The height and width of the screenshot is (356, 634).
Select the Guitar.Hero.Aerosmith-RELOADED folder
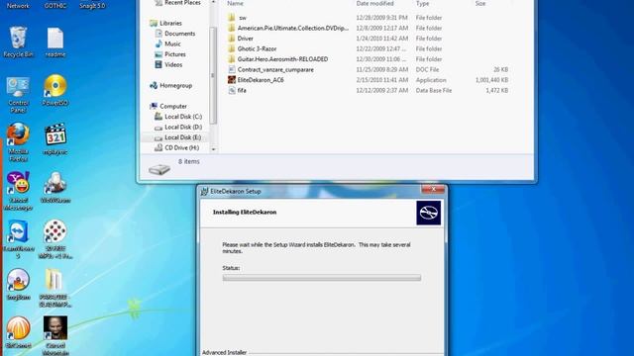[x=282, y=59]
